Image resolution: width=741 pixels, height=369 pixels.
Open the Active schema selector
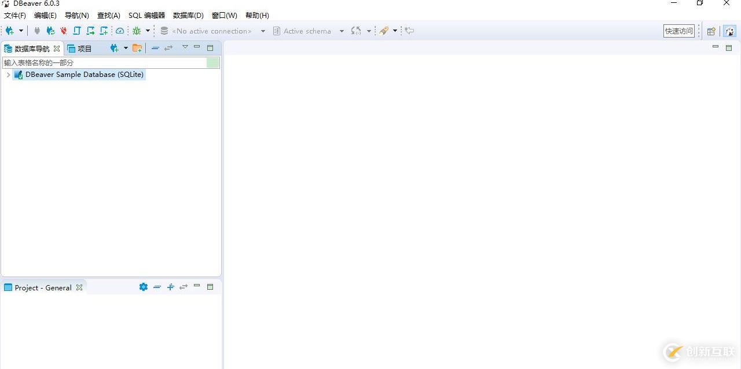click(308, 31)
